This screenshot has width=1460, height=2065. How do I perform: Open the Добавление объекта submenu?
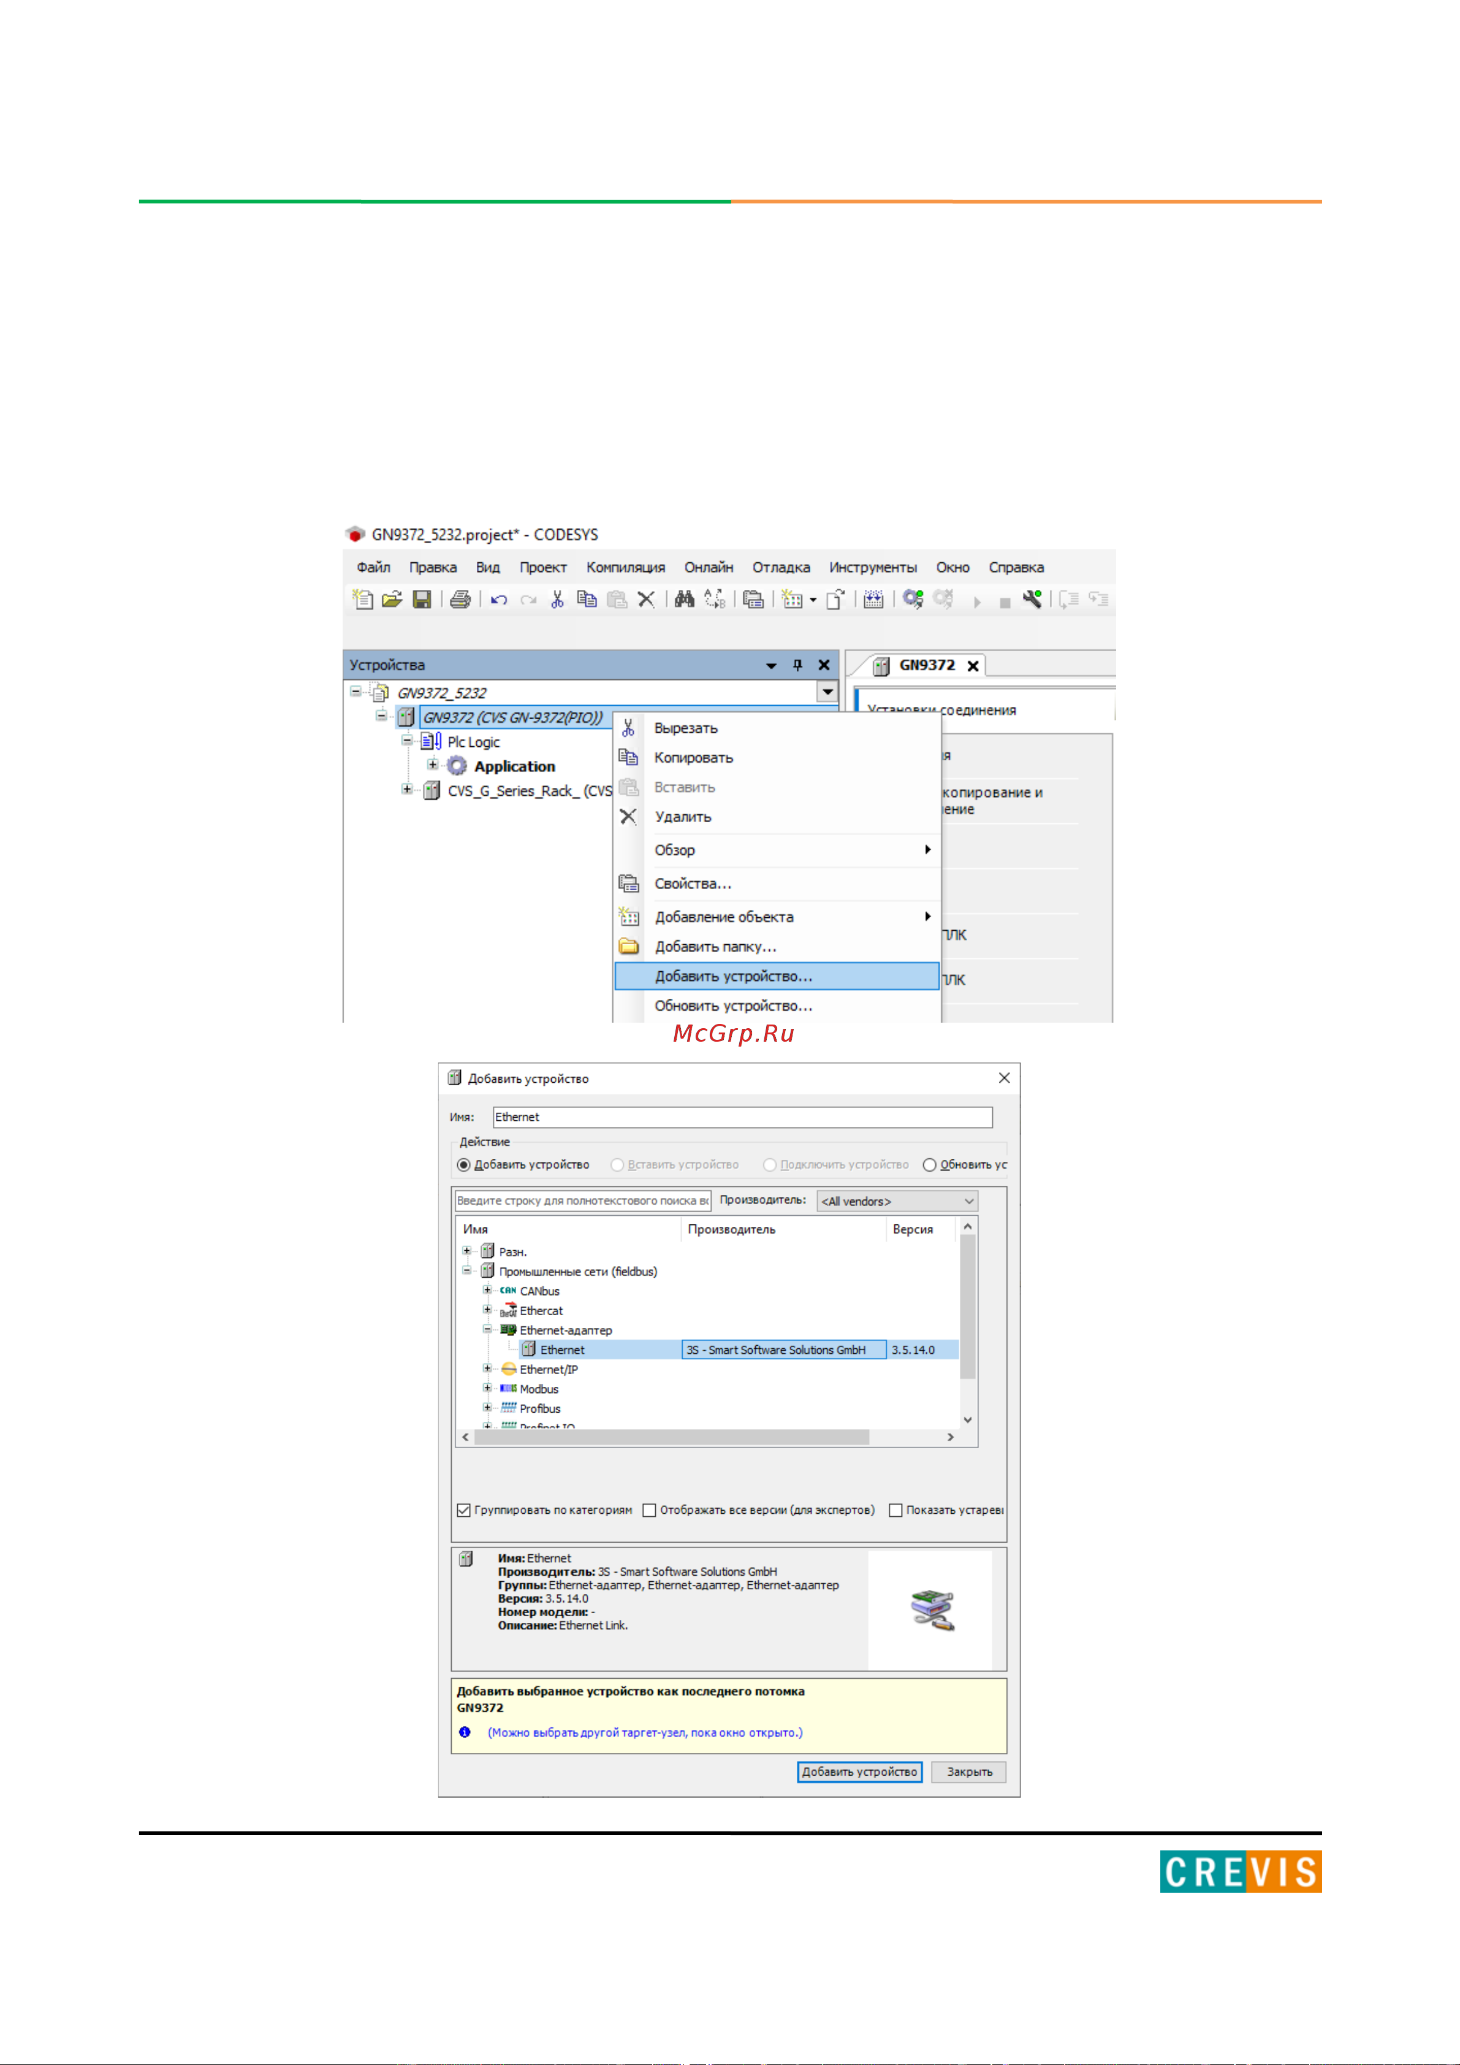tap(777, 917)
